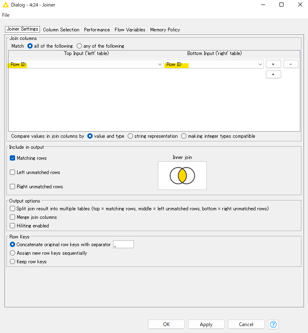Click the Cancel button
This screenshot has width=308, height=333.
pyautogui.click(x=246, y=324)
